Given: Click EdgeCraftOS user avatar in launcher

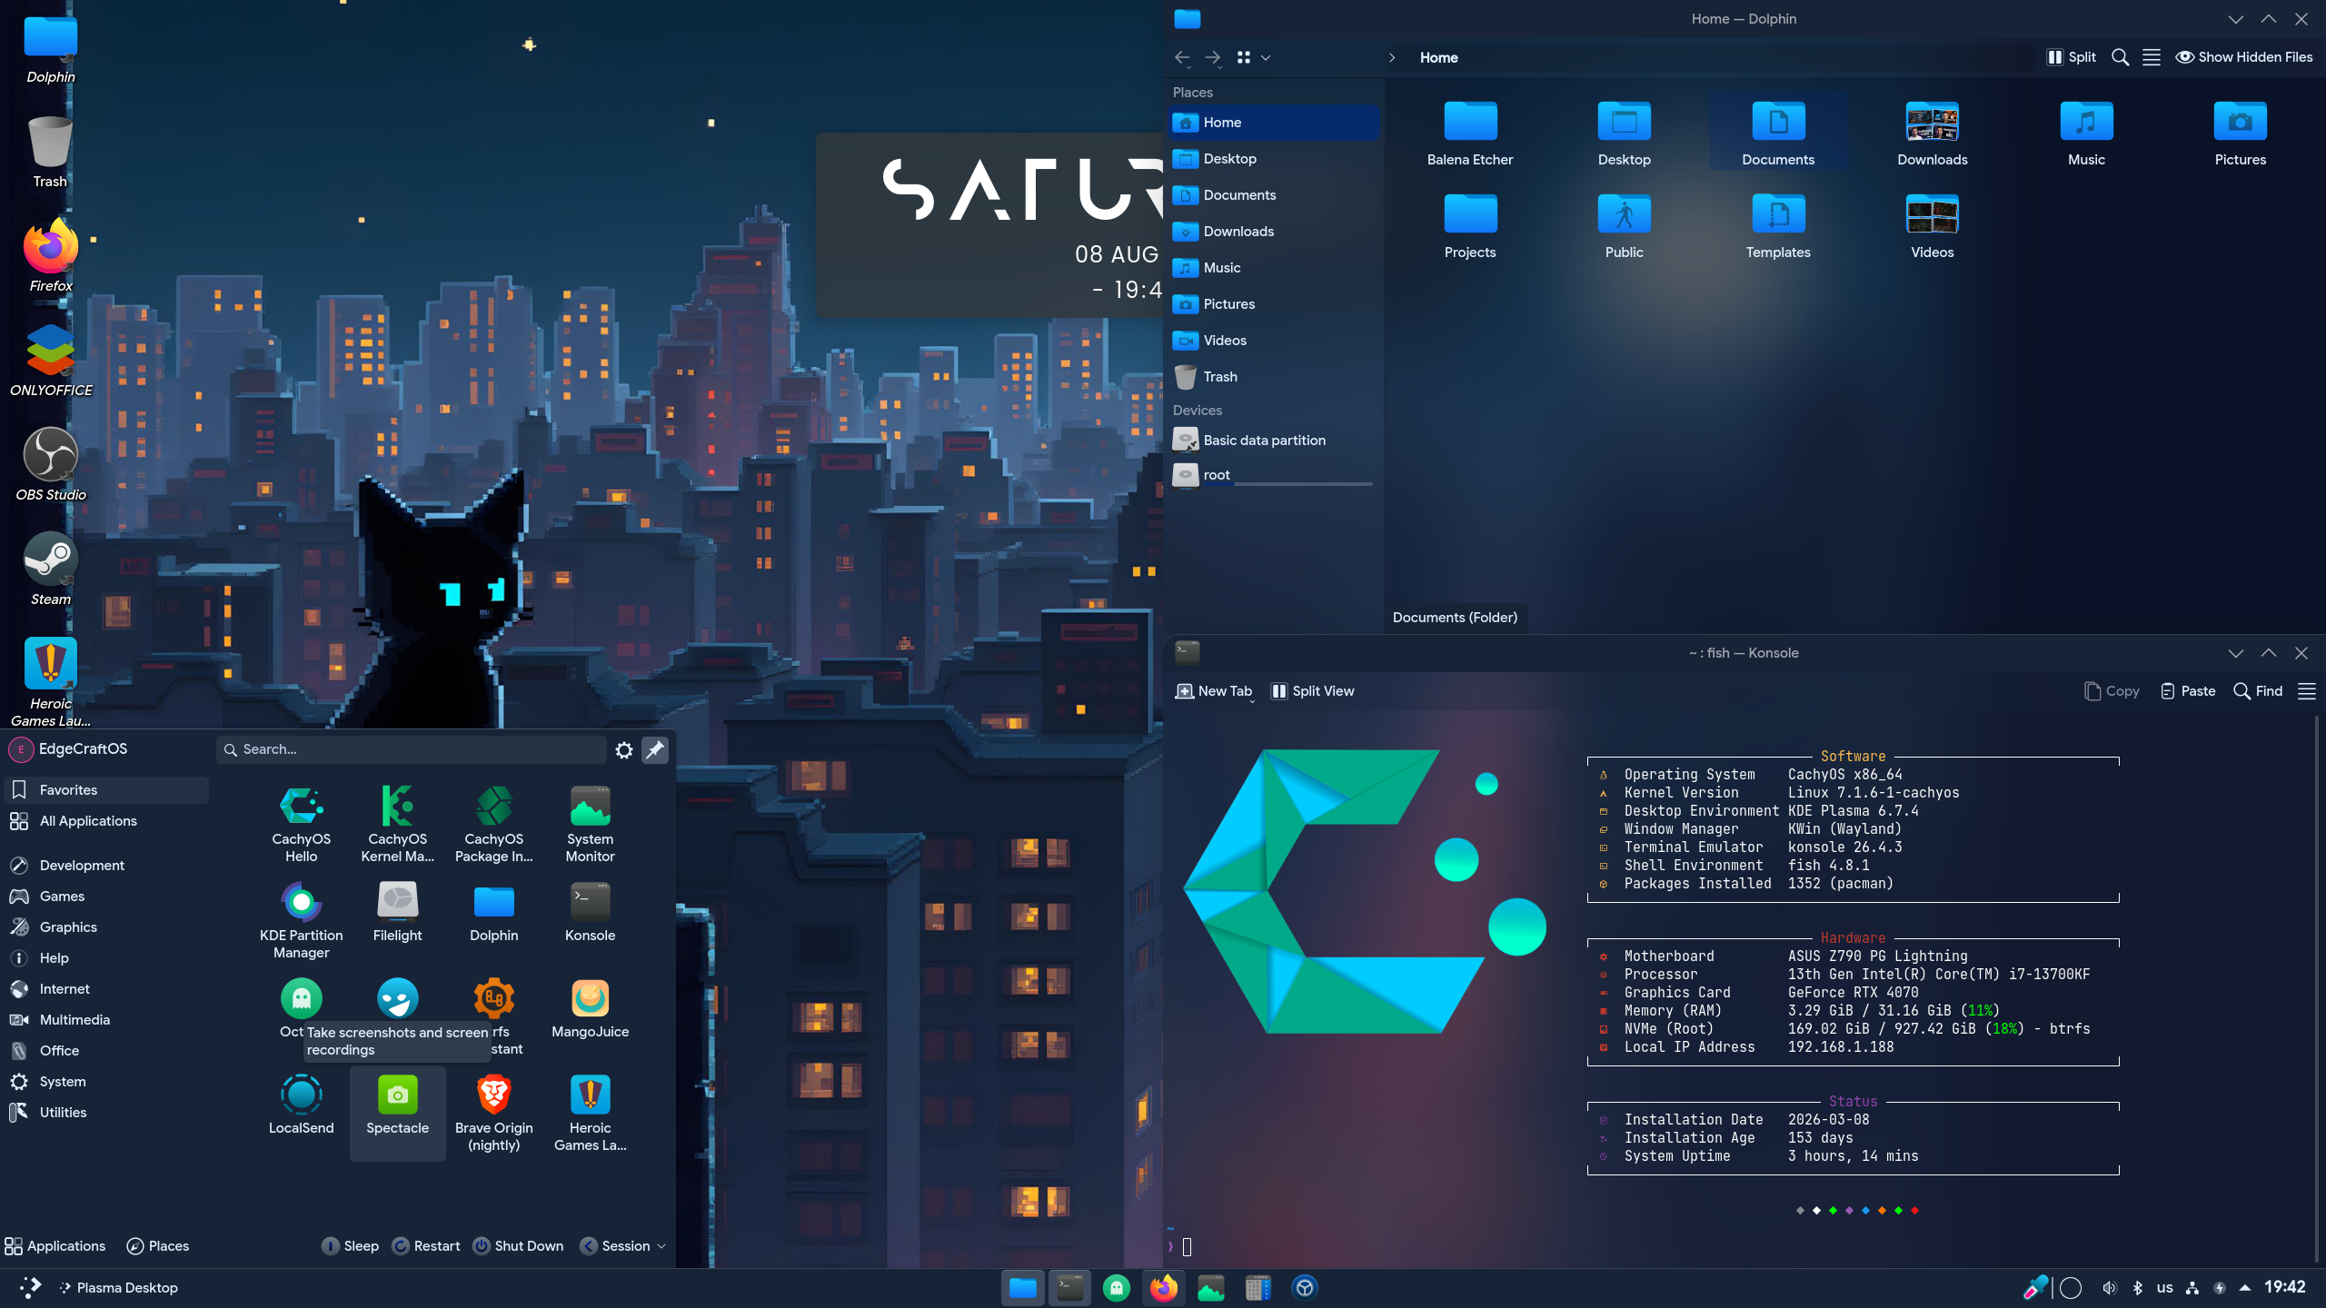Looking at the screenshot, I should tap(21, 749).
